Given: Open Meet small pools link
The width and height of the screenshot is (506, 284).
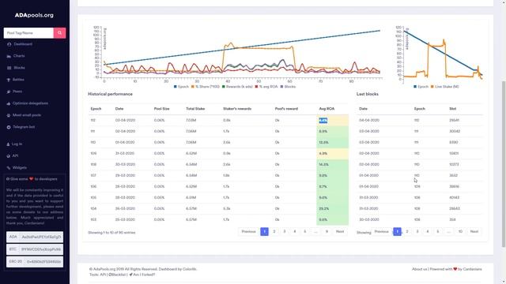Looking at the screenshot, I should tap(27, 115).
